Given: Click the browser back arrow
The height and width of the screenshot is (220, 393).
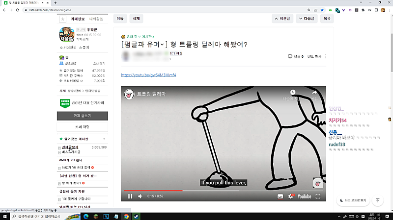Looking at the screenshot, I should click(4, 10).
